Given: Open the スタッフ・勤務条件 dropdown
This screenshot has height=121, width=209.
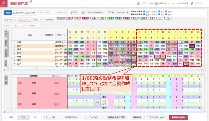Looking at the screenshot, I should tap(93, 13).
